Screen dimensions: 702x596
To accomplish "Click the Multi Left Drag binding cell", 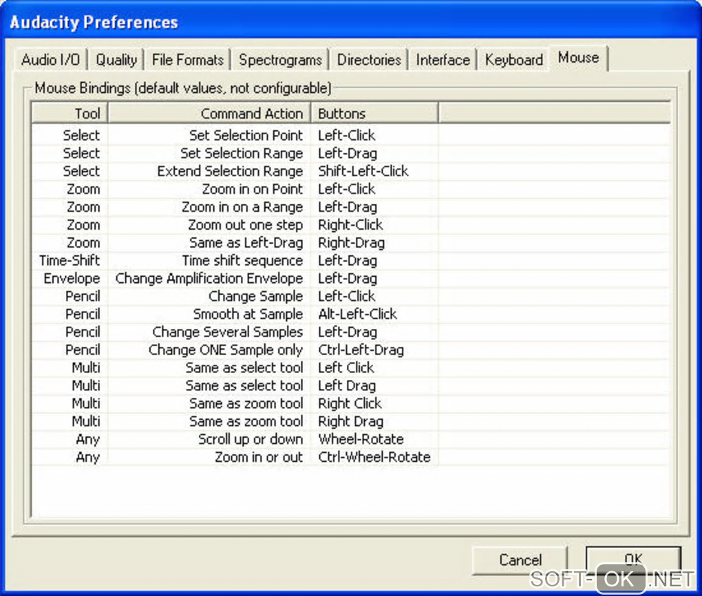I will 346,385.
